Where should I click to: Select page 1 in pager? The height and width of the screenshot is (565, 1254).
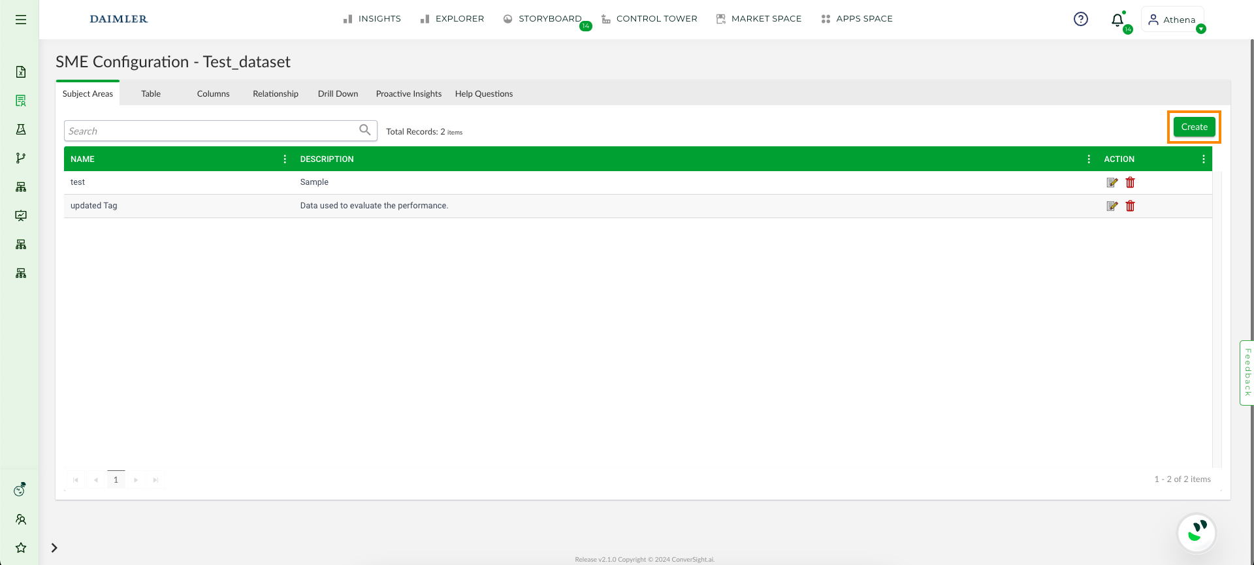116,479
